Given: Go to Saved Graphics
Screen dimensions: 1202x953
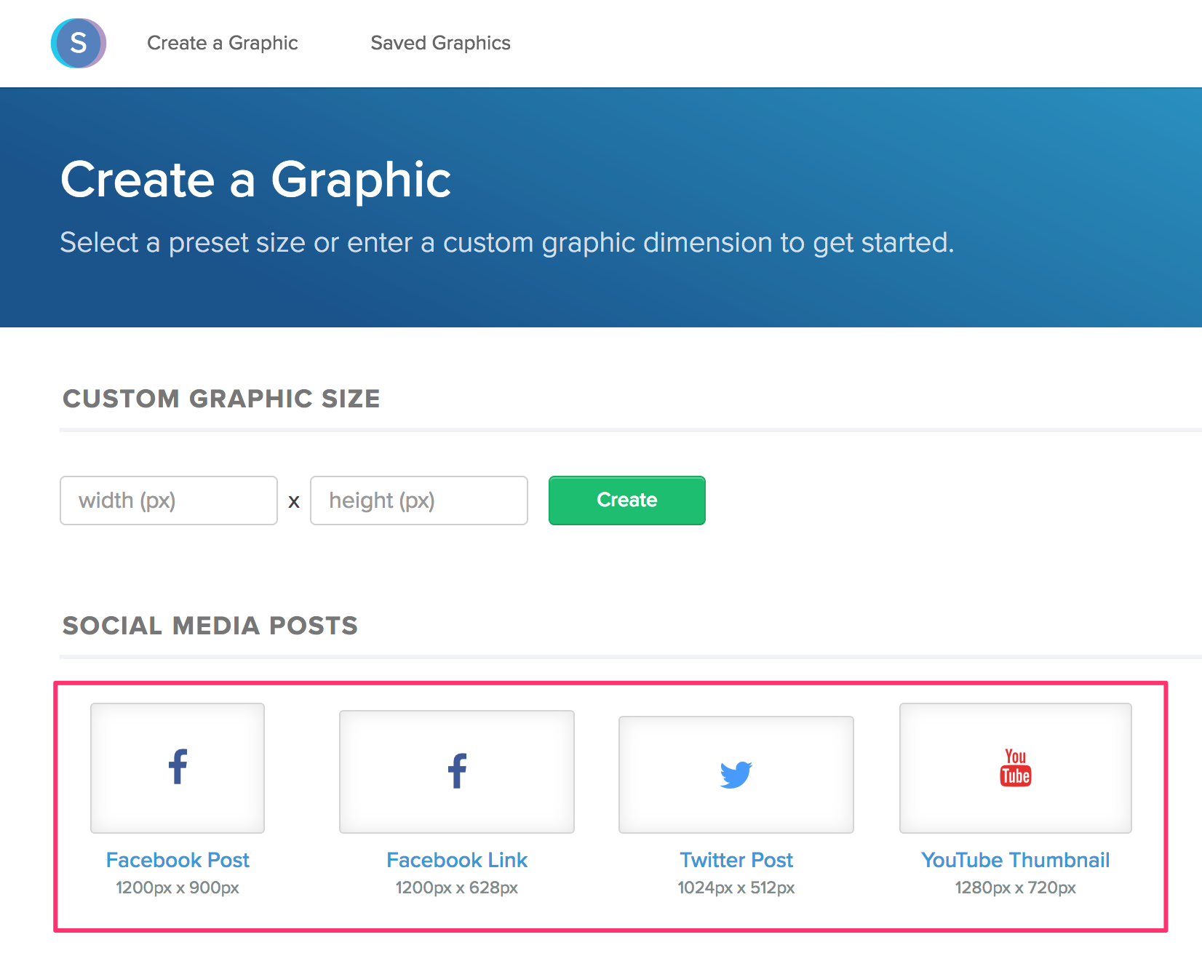Looking at the screenshot, I should pyautogui.click(x=440, y=43).
